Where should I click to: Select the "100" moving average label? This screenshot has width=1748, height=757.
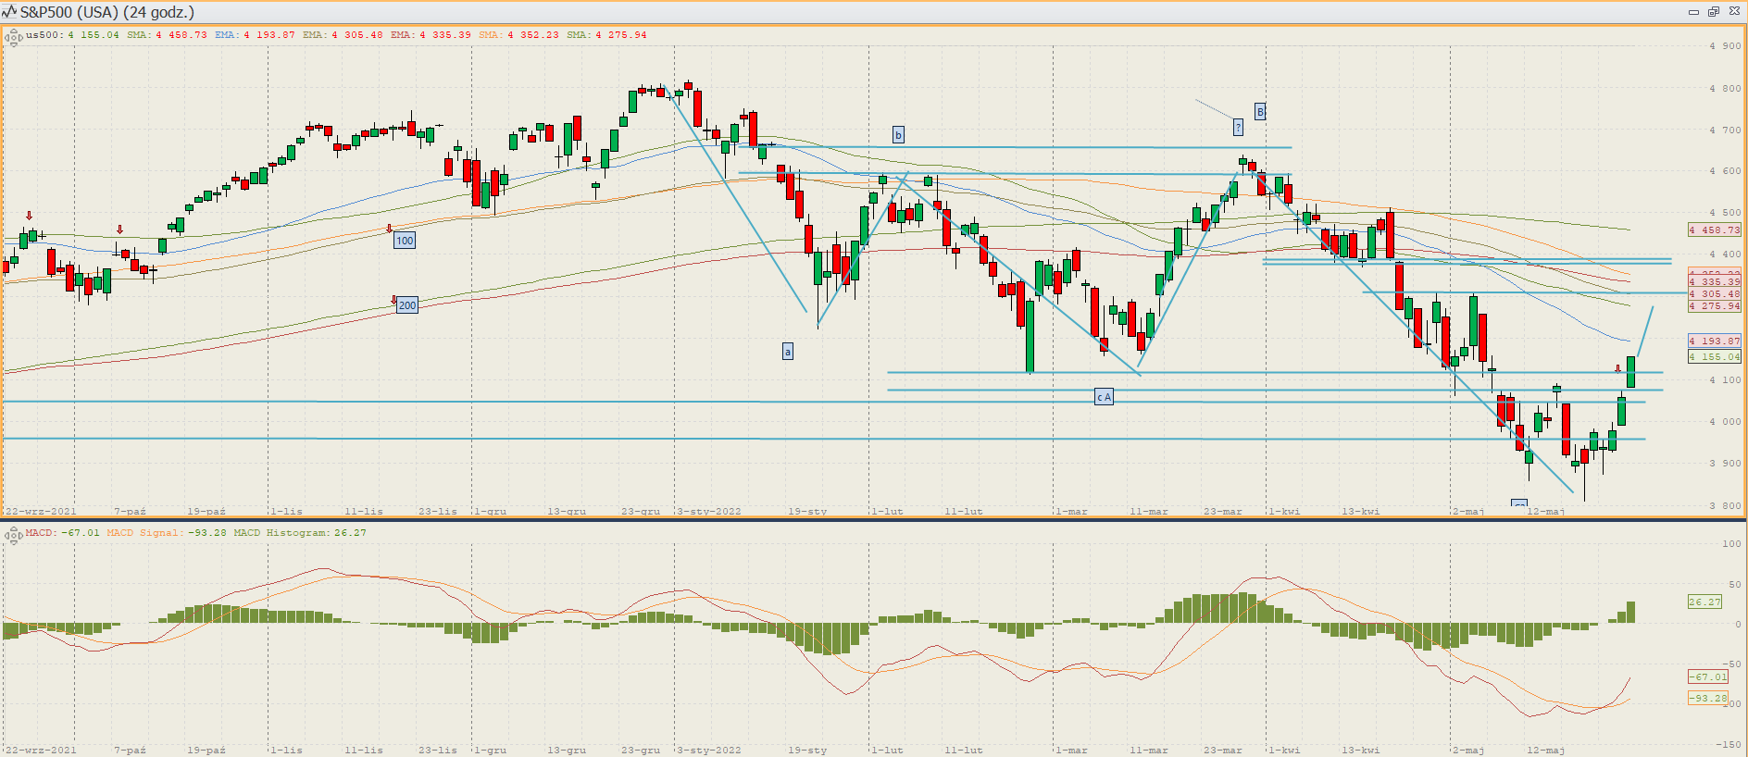[x=405, y=241]
